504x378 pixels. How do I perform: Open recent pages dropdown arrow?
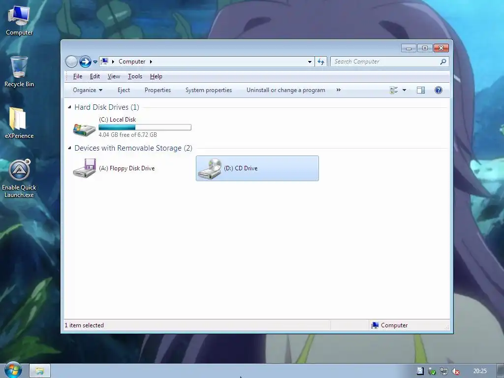click(x=95, y=62)
